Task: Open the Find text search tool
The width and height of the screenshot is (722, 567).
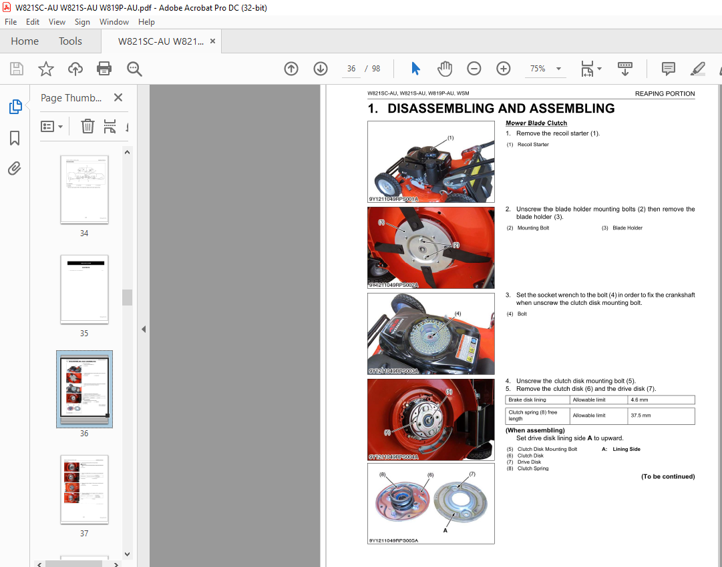Action: pyautogui.click(x=134, y=69)
